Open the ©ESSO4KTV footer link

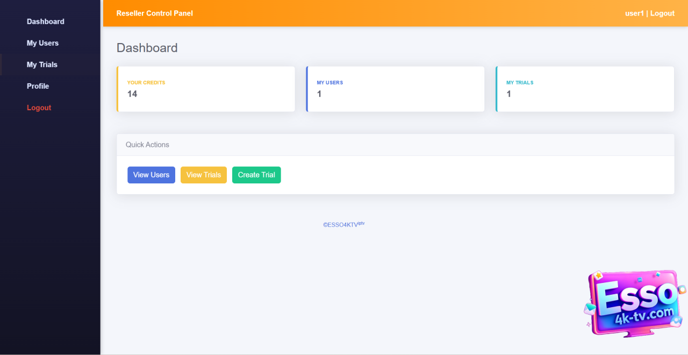[x=343, y=225]
